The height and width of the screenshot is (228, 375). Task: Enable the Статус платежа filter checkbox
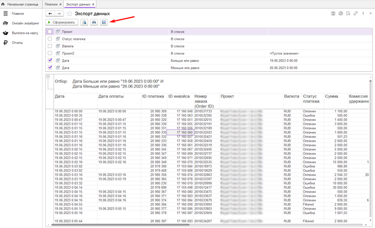point(50,39)
